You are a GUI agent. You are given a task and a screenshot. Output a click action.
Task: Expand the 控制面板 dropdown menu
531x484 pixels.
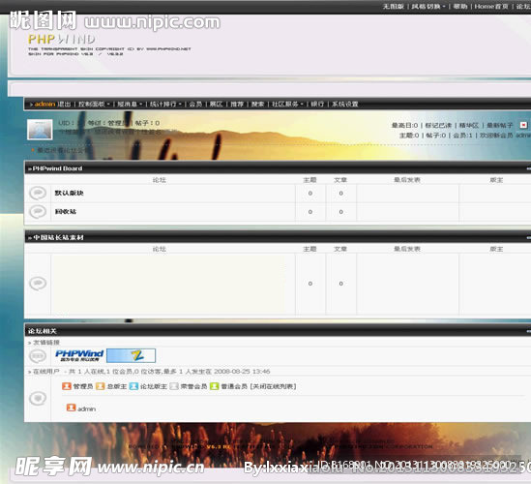tap(94, 104)
